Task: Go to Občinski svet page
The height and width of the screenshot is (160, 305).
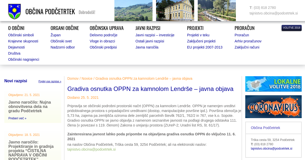Action: click(61, 41)
